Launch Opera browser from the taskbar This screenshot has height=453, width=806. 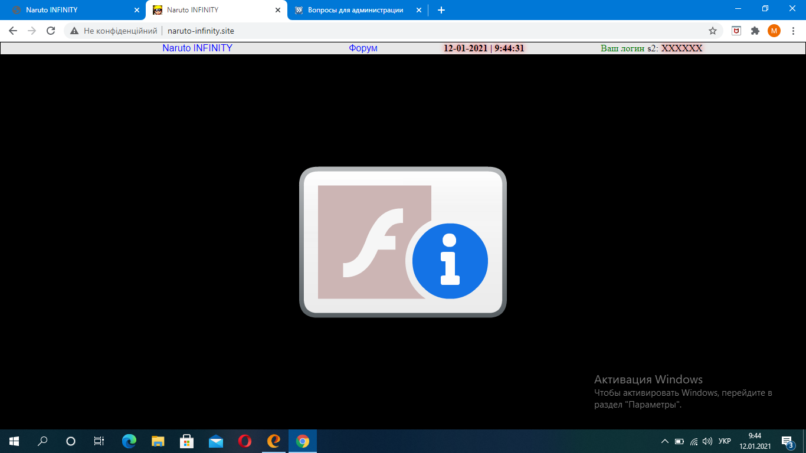click(x=244, y=441)
